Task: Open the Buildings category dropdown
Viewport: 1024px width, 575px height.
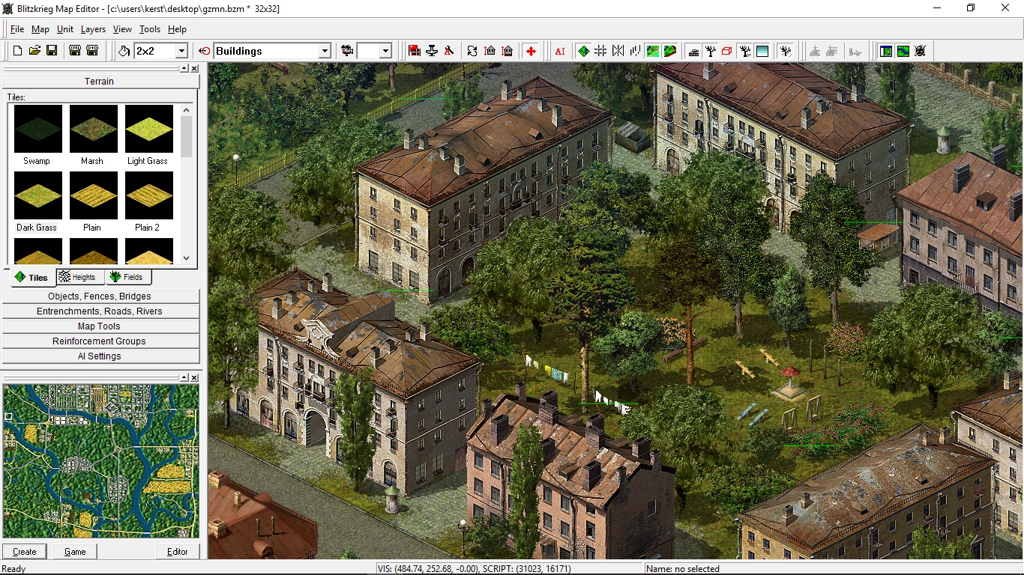Action: (x=325, y=51)
